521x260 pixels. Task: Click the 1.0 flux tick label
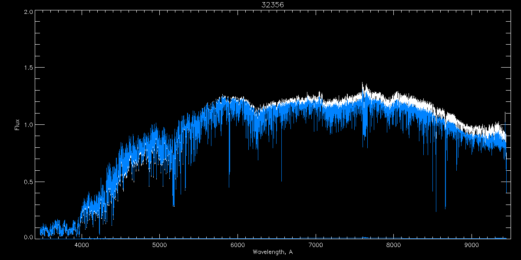point(28,125)
